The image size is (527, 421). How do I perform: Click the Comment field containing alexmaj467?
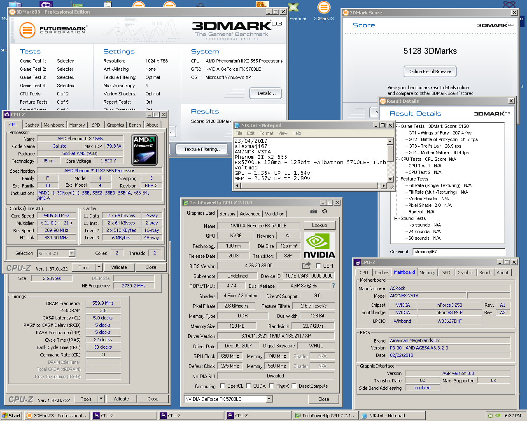[459, 252]
